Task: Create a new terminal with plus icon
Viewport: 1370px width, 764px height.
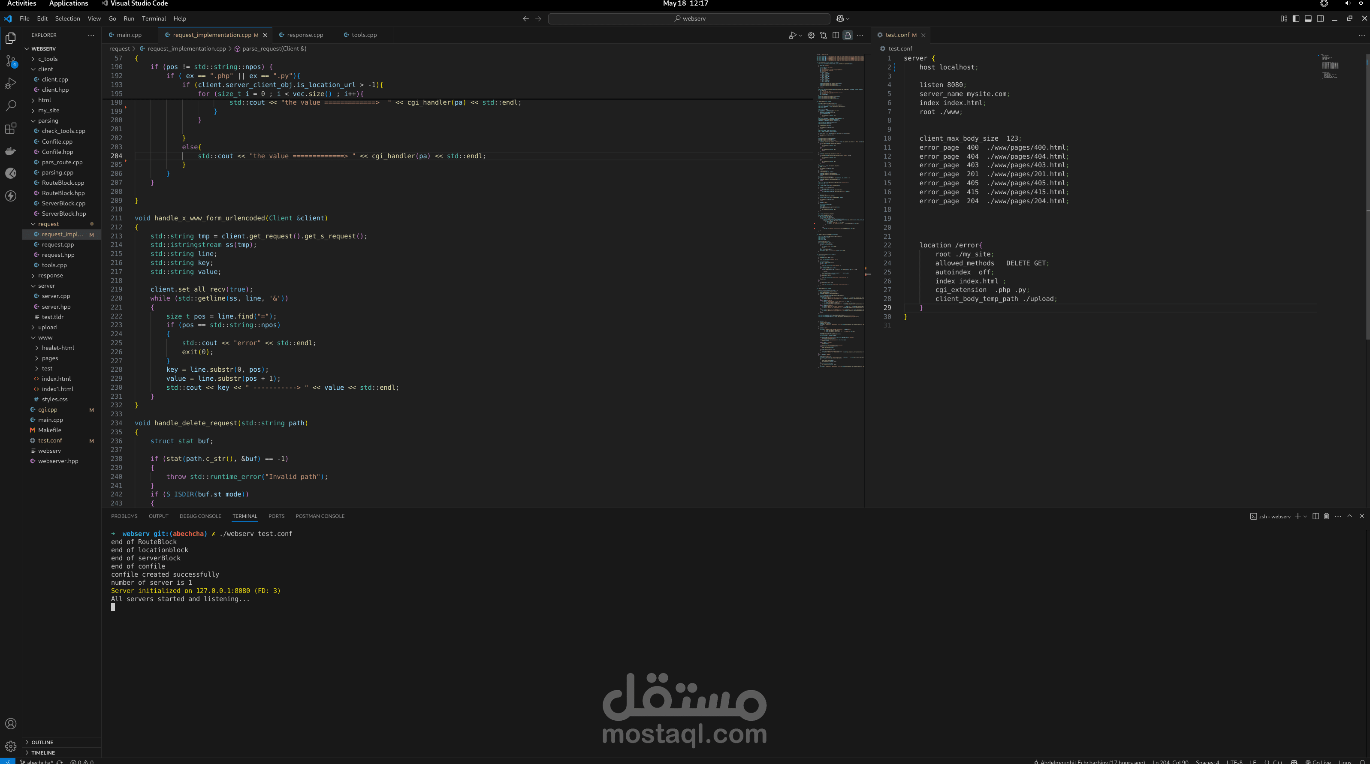Action: [1298, 516]
